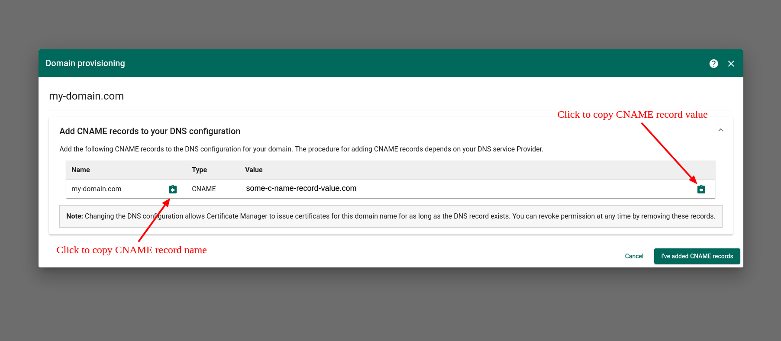Click red 'copy CNAME record value' annotation
Viewport: 781px width, 341px height.
click(632, 115)
